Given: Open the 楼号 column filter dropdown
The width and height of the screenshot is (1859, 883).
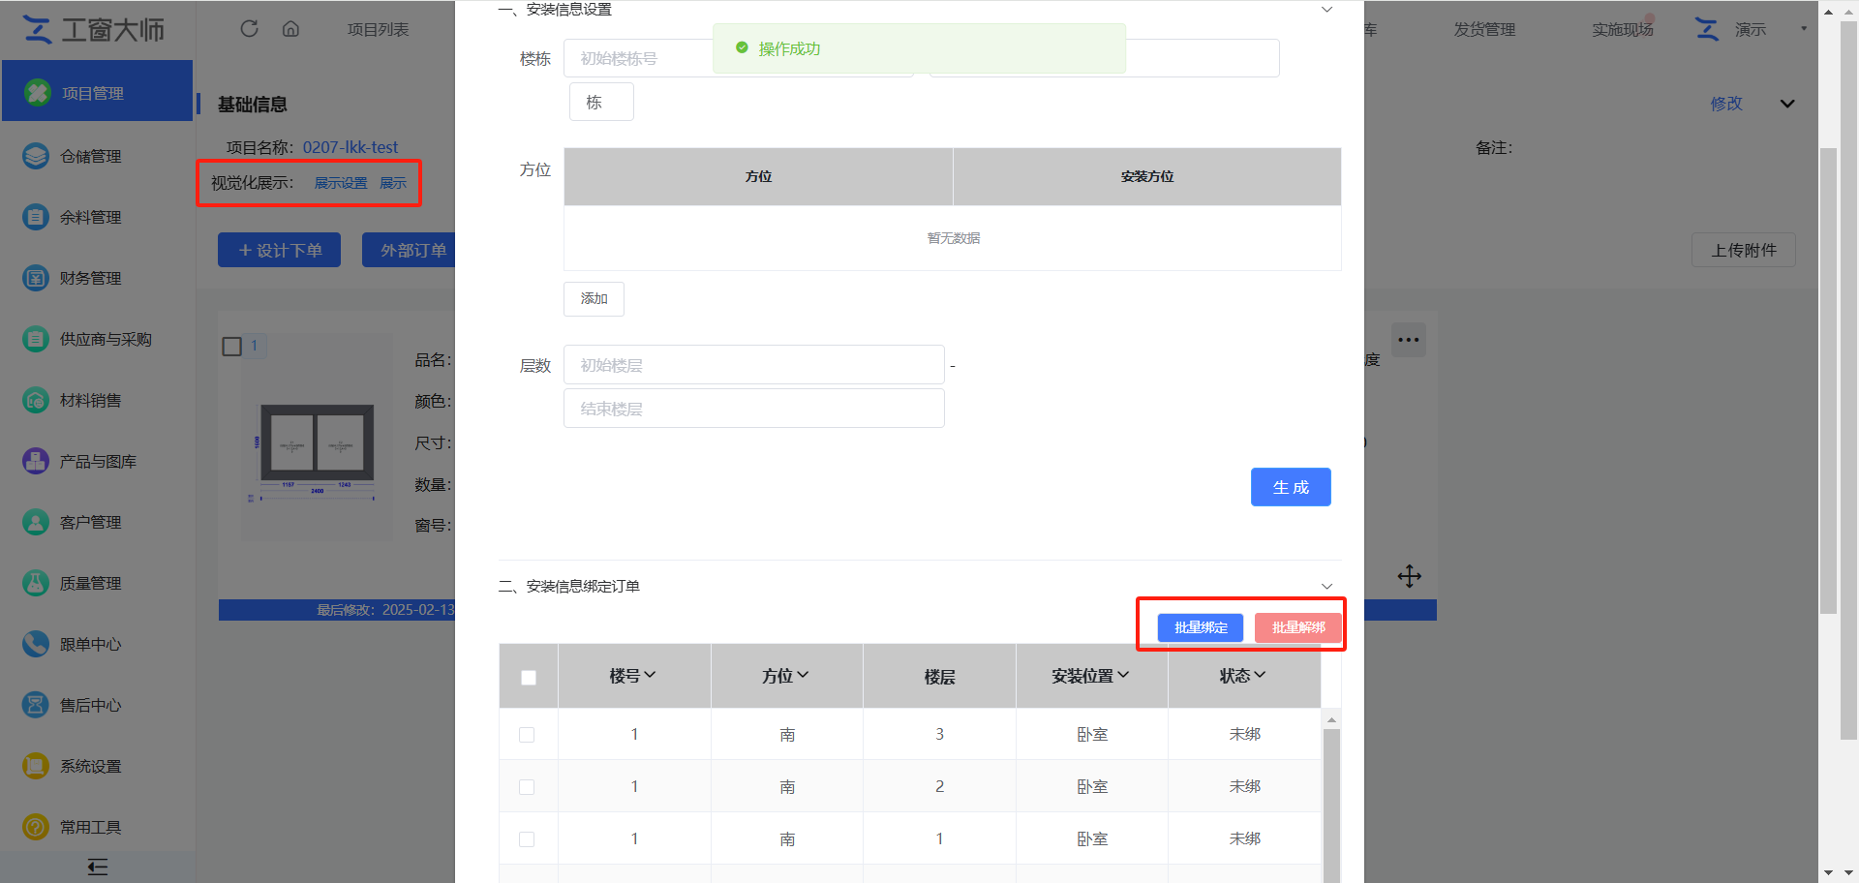Looking at the screenshot, I should (632, 676).
